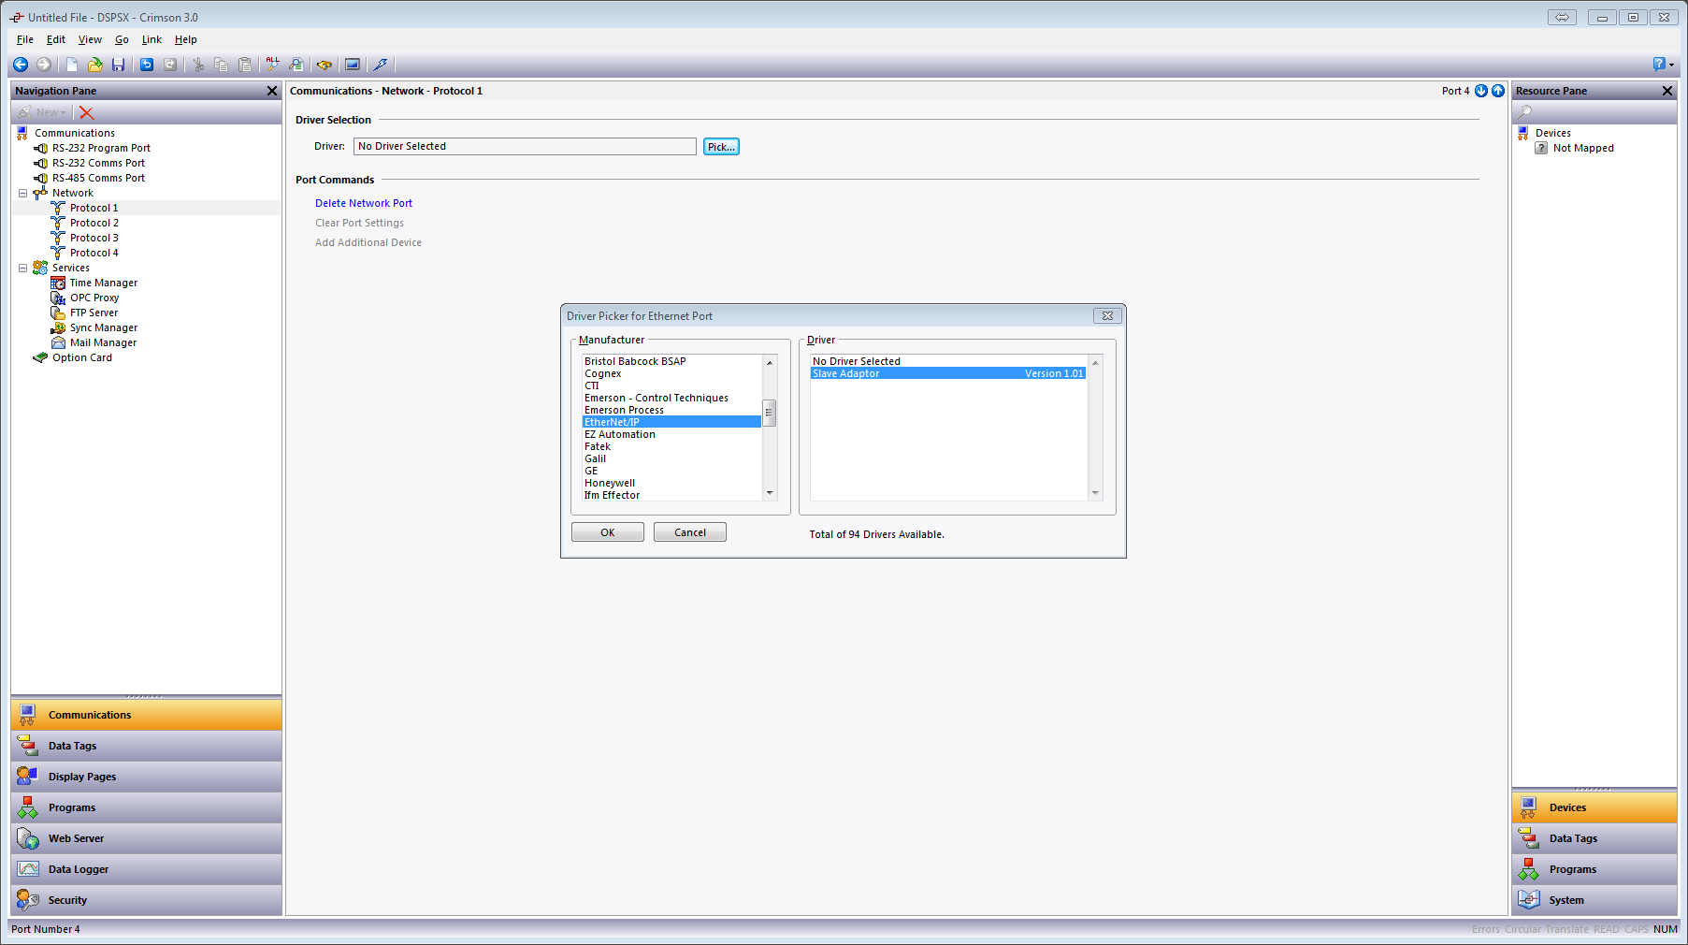This screenshot has width=1688, height=945.
Task: Select the Slave Adaptor driver entry
Action: [x=948, y=373]
